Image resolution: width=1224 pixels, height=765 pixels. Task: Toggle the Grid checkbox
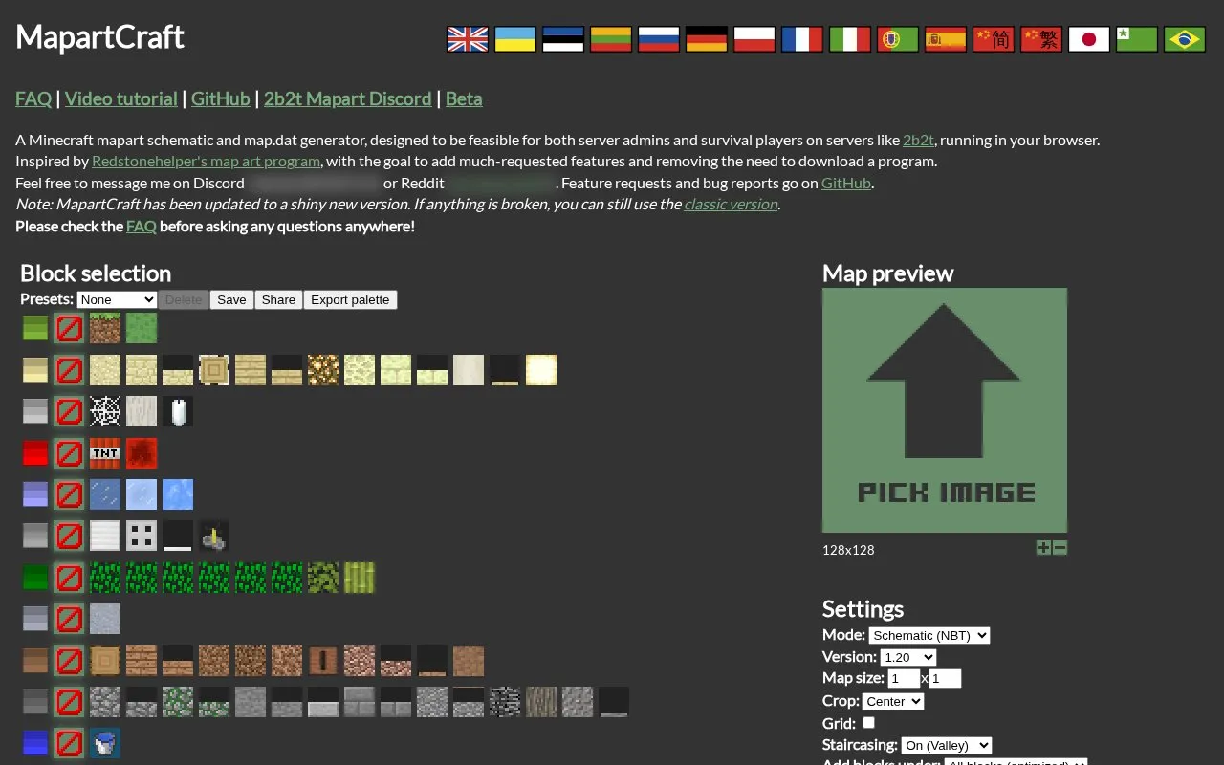868,723
